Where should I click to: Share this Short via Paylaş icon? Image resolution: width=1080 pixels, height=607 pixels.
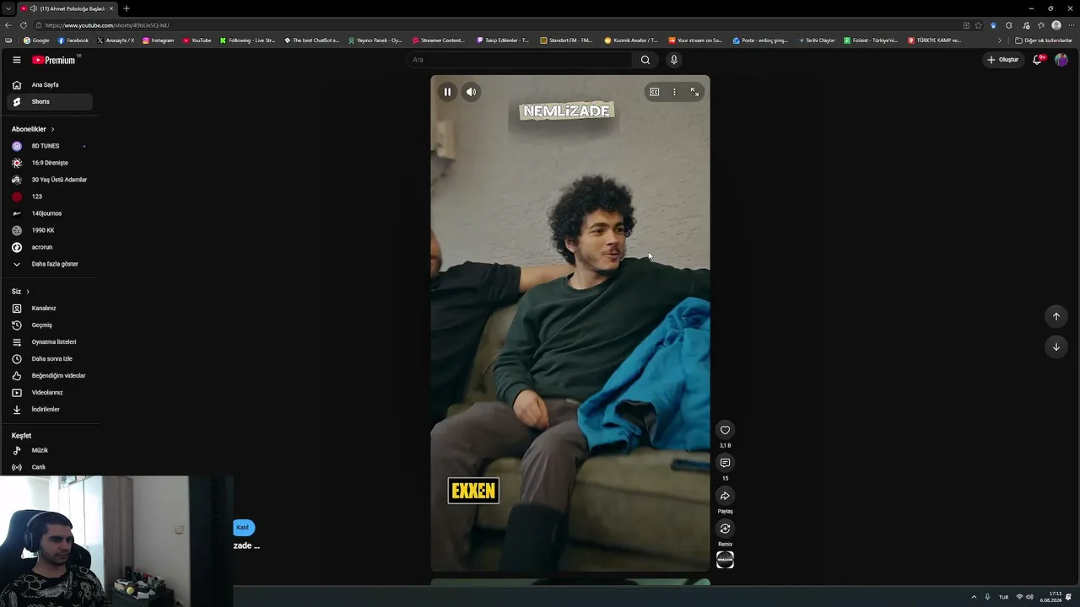tap(725, 496)
